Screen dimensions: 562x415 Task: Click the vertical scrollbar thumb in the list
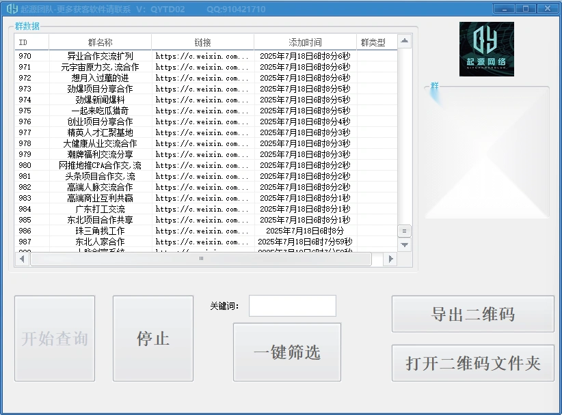[404, 231]
